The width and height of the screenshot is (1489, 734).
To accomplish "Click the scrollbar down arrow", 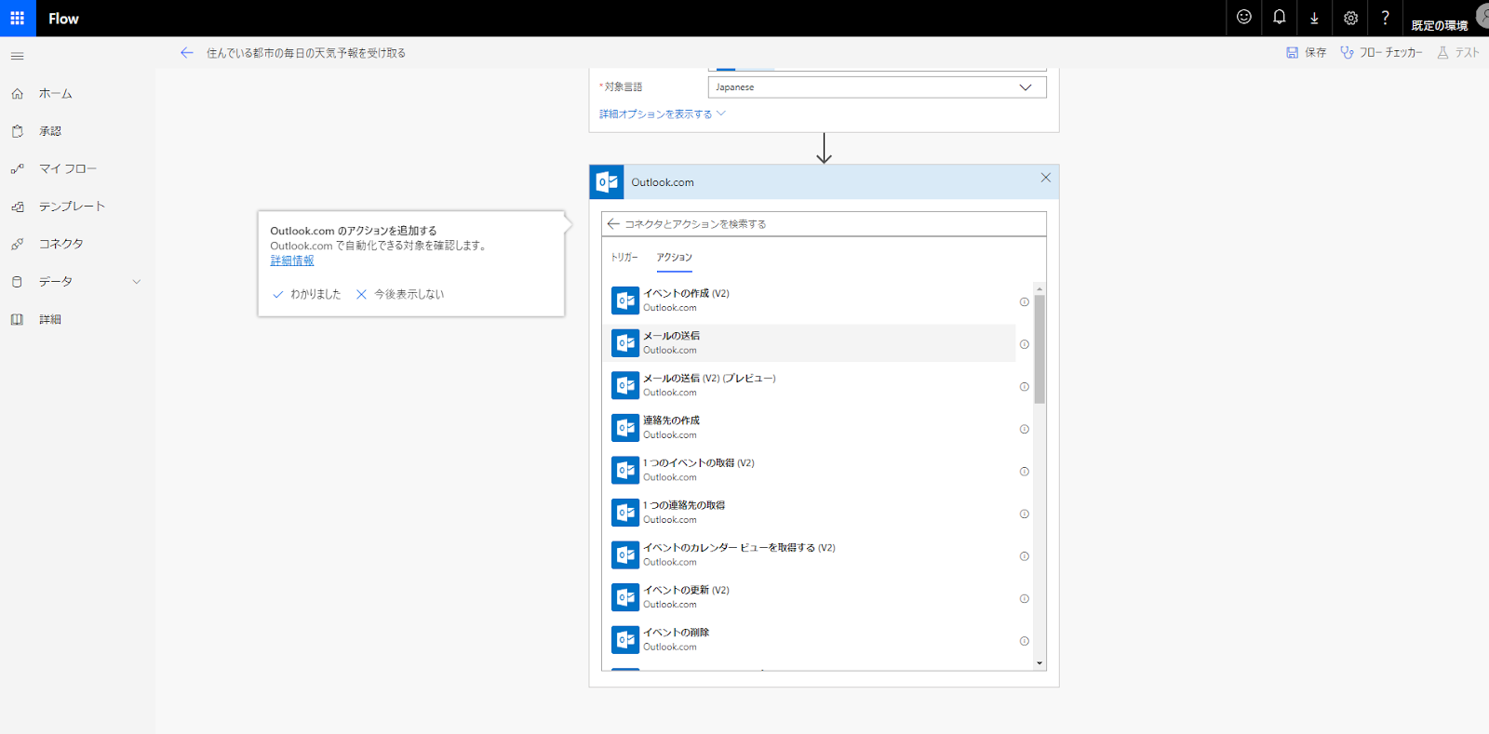I will 1040,663.
